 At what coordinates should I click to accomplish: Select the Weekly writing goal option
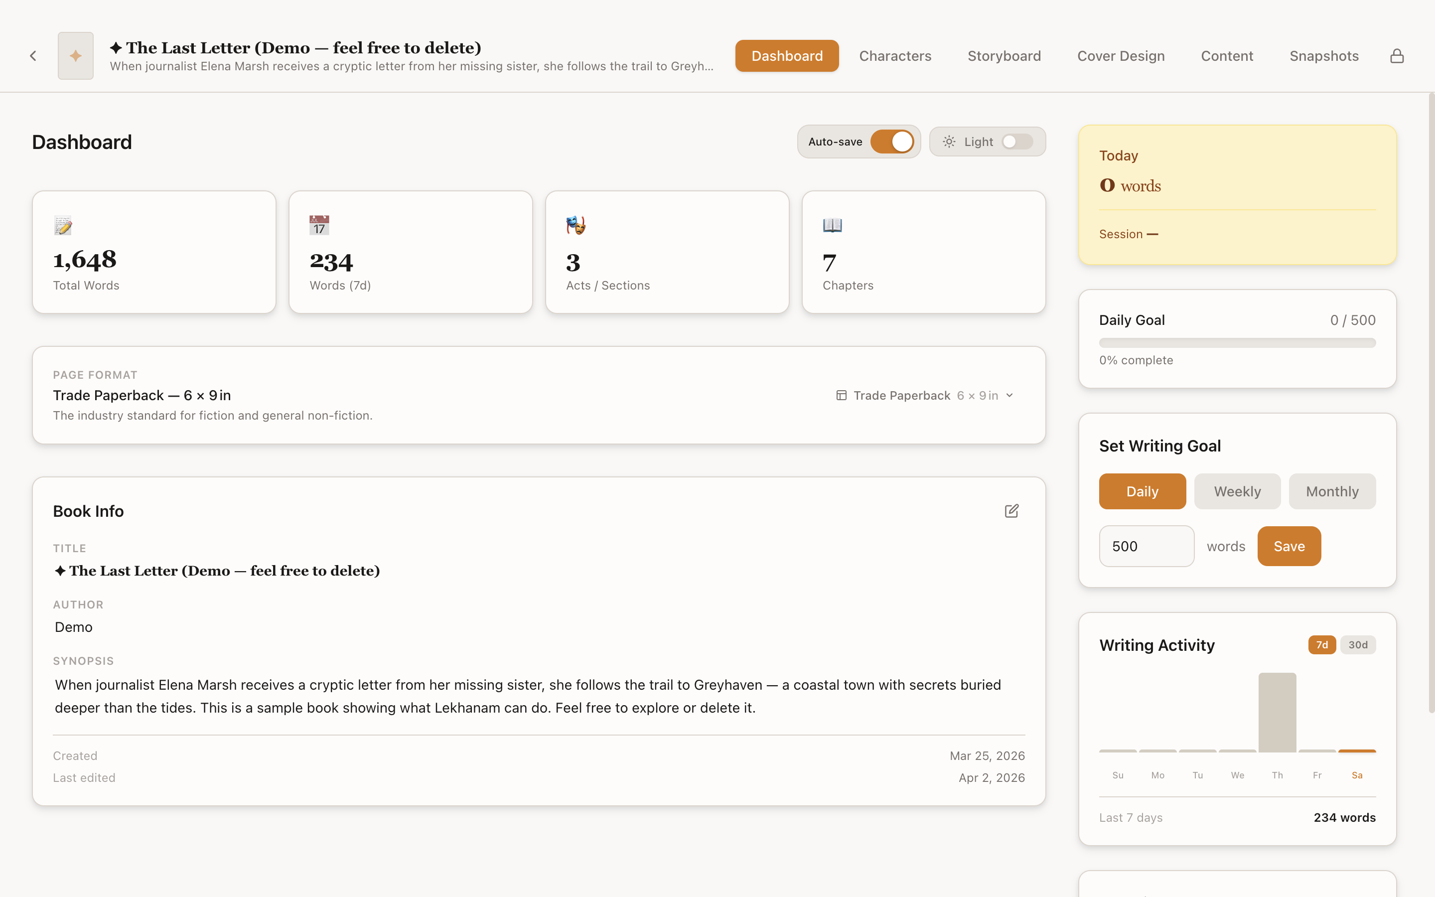1237,491
